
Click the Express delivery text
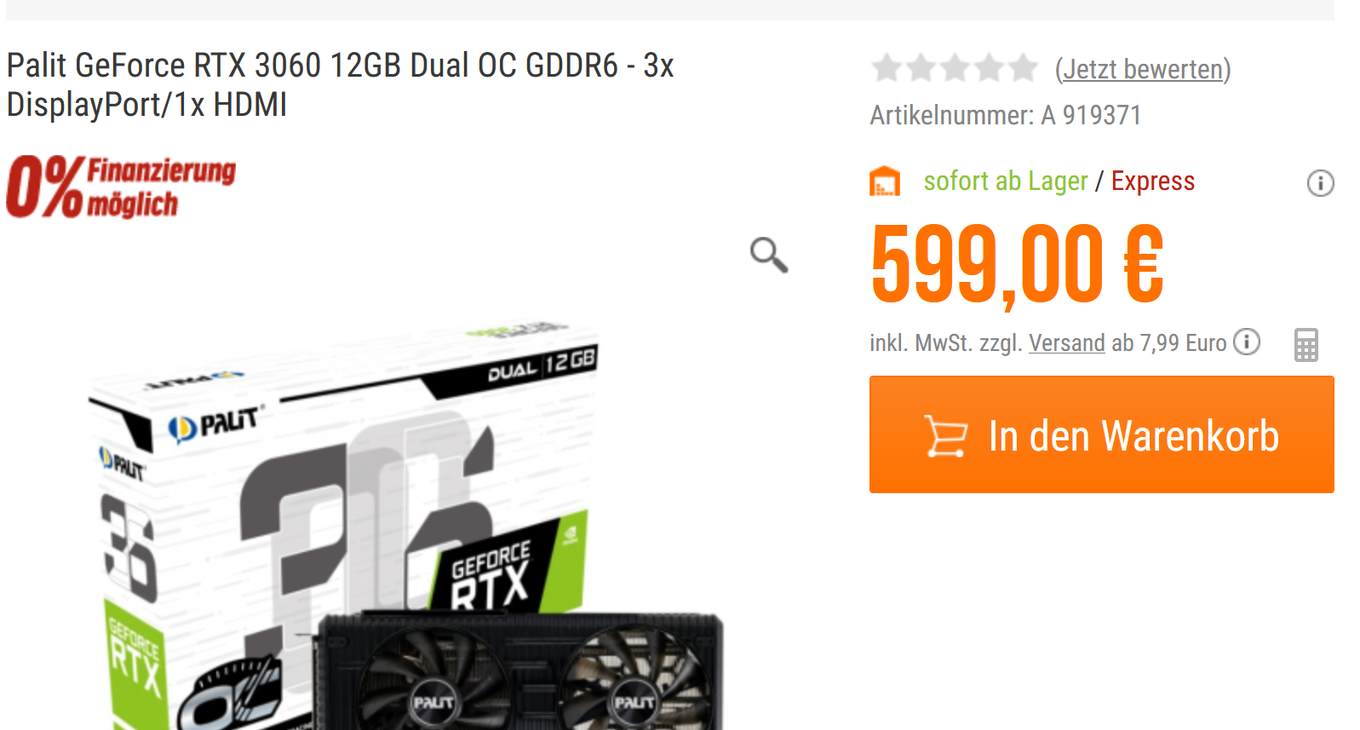click(x=1153, y=181)
